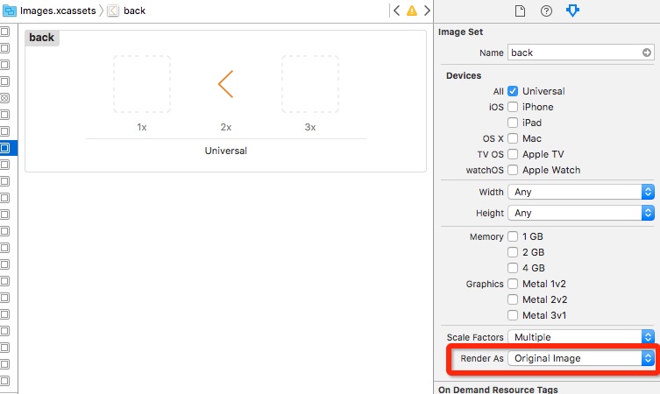Uncheck the Universal devices checkbox
The image size is (660, 394).
pos(512,91)
